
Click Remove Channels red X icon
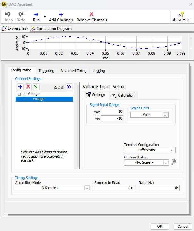[x=92, y=14]
